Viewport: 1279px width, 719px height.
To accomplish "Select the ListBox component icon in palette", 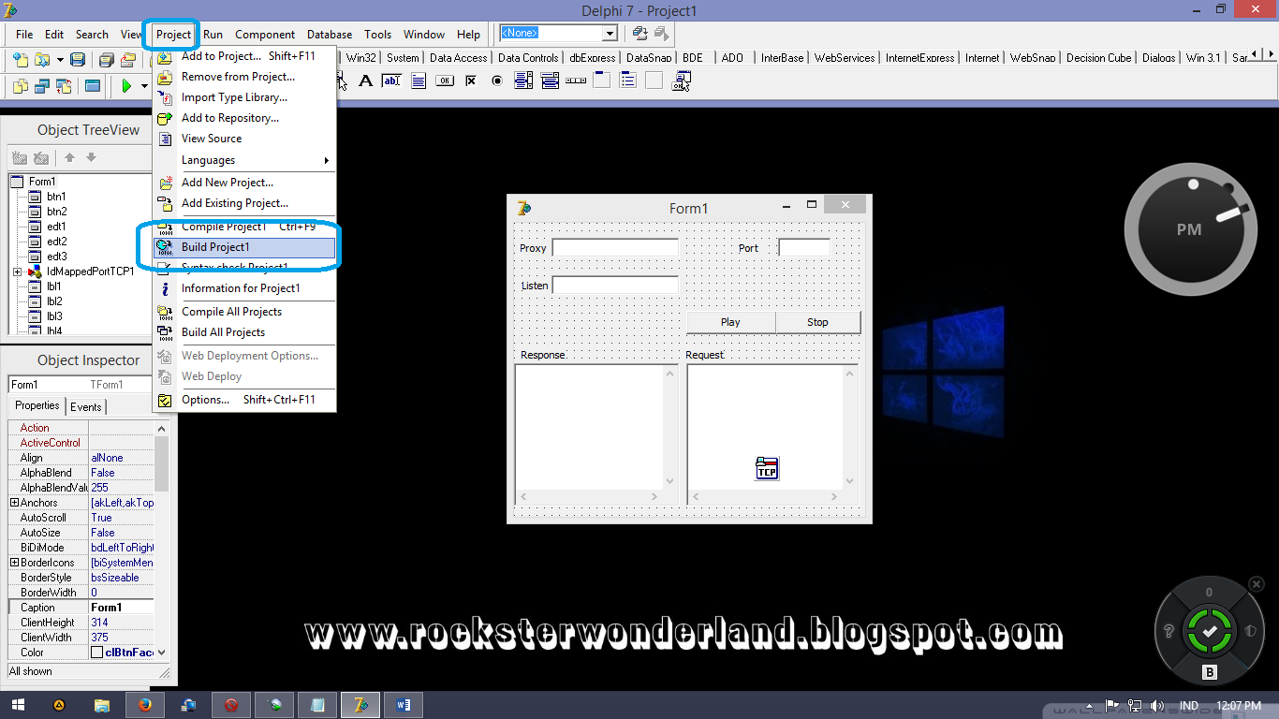I will pyautogui.click(x=523, y=81).
